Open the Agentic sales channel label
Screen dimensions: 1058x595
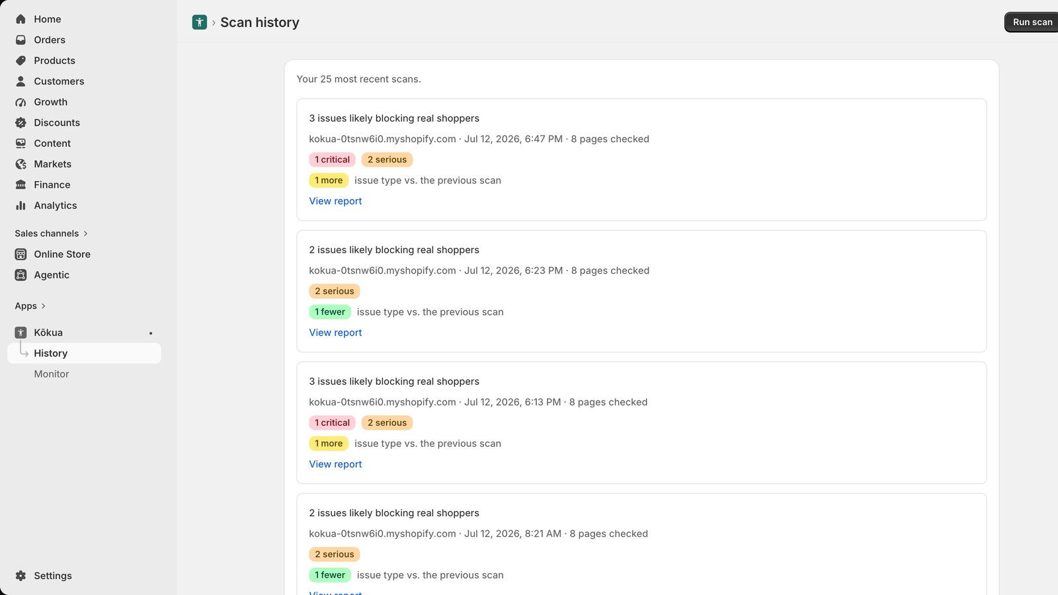click(x=52, y=275)
